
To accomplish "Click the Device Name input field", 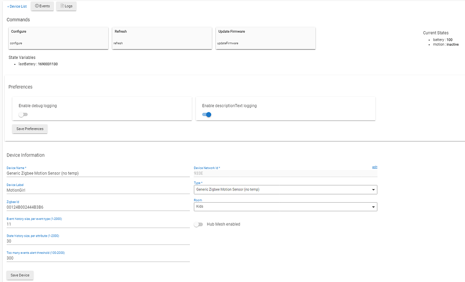I will 98,173.
